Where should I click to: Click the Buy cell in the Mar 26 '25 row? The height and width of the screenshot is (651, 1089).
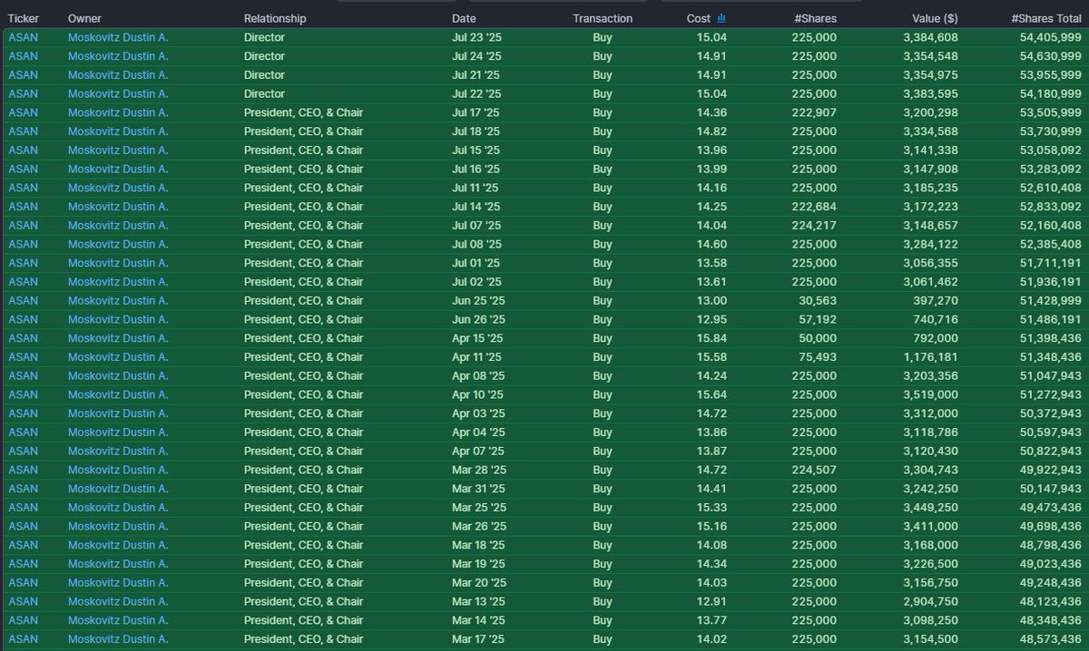603,527
